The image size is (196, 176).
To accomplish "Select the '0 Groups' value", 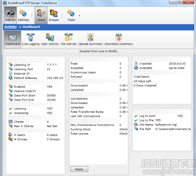I will pyautogui.click(x=53, y=139).
